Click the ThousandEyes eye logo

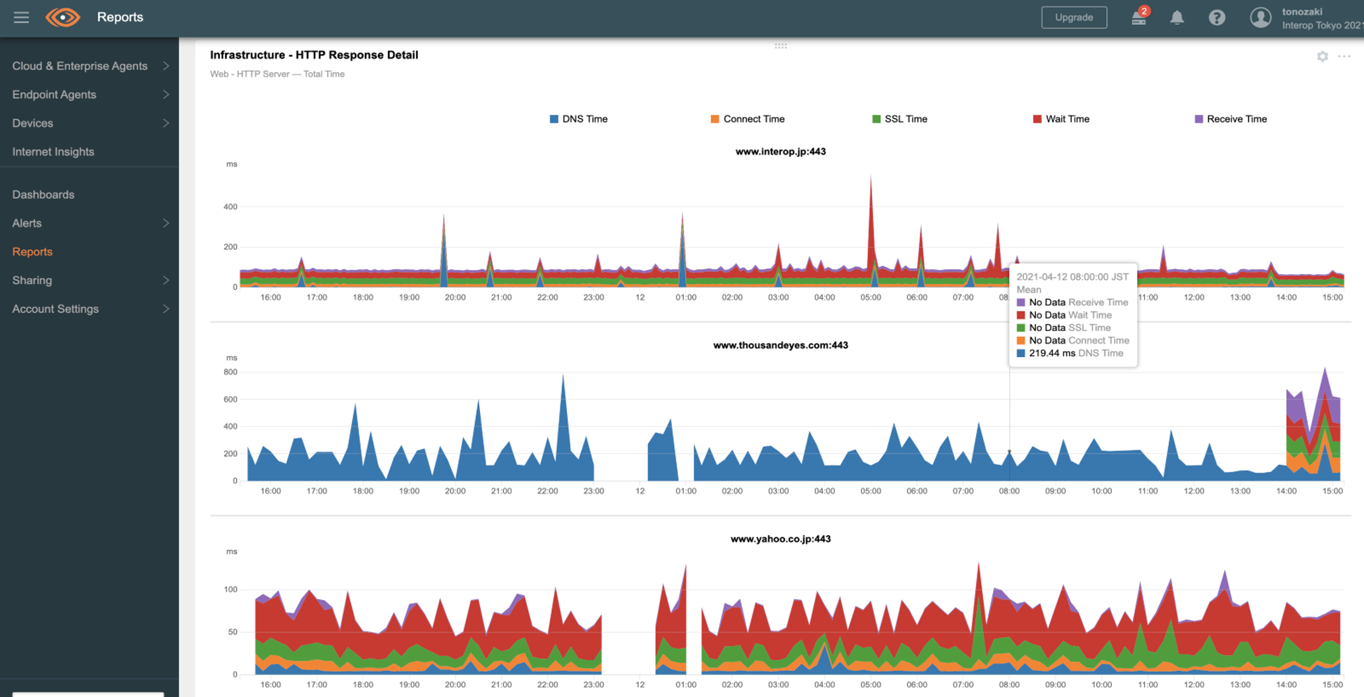point(62,17)
